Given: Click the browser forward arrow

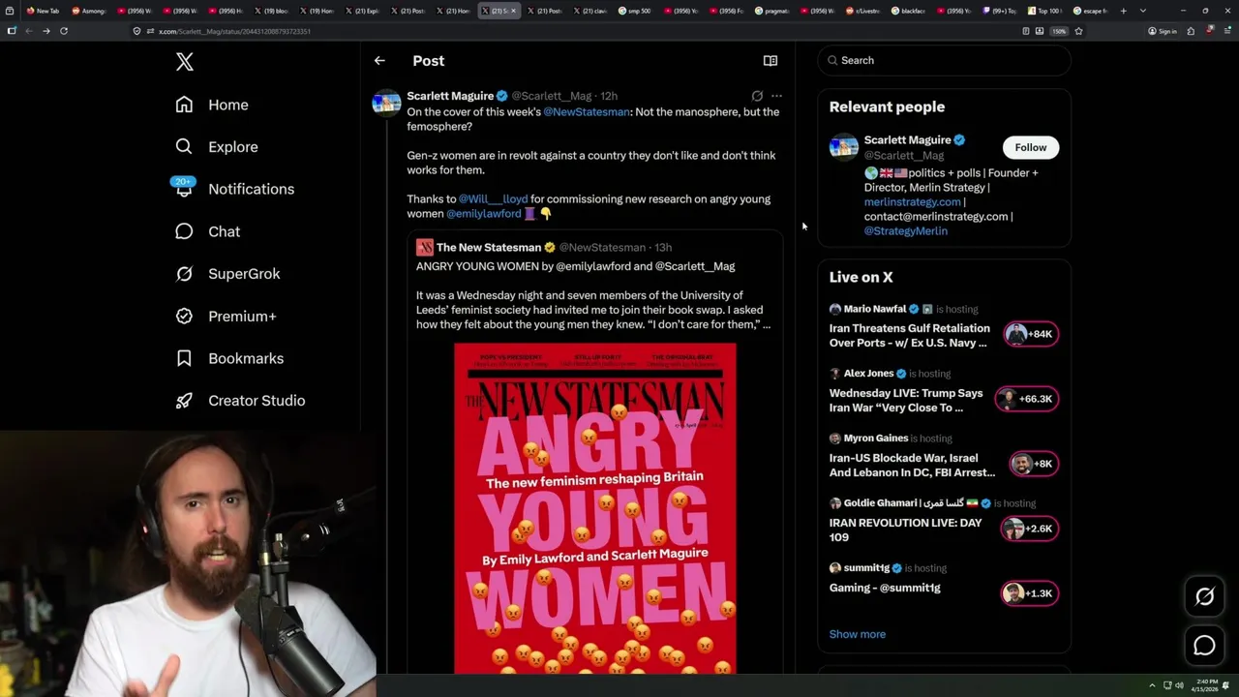Looking at the screenshot, I should 45,31.
